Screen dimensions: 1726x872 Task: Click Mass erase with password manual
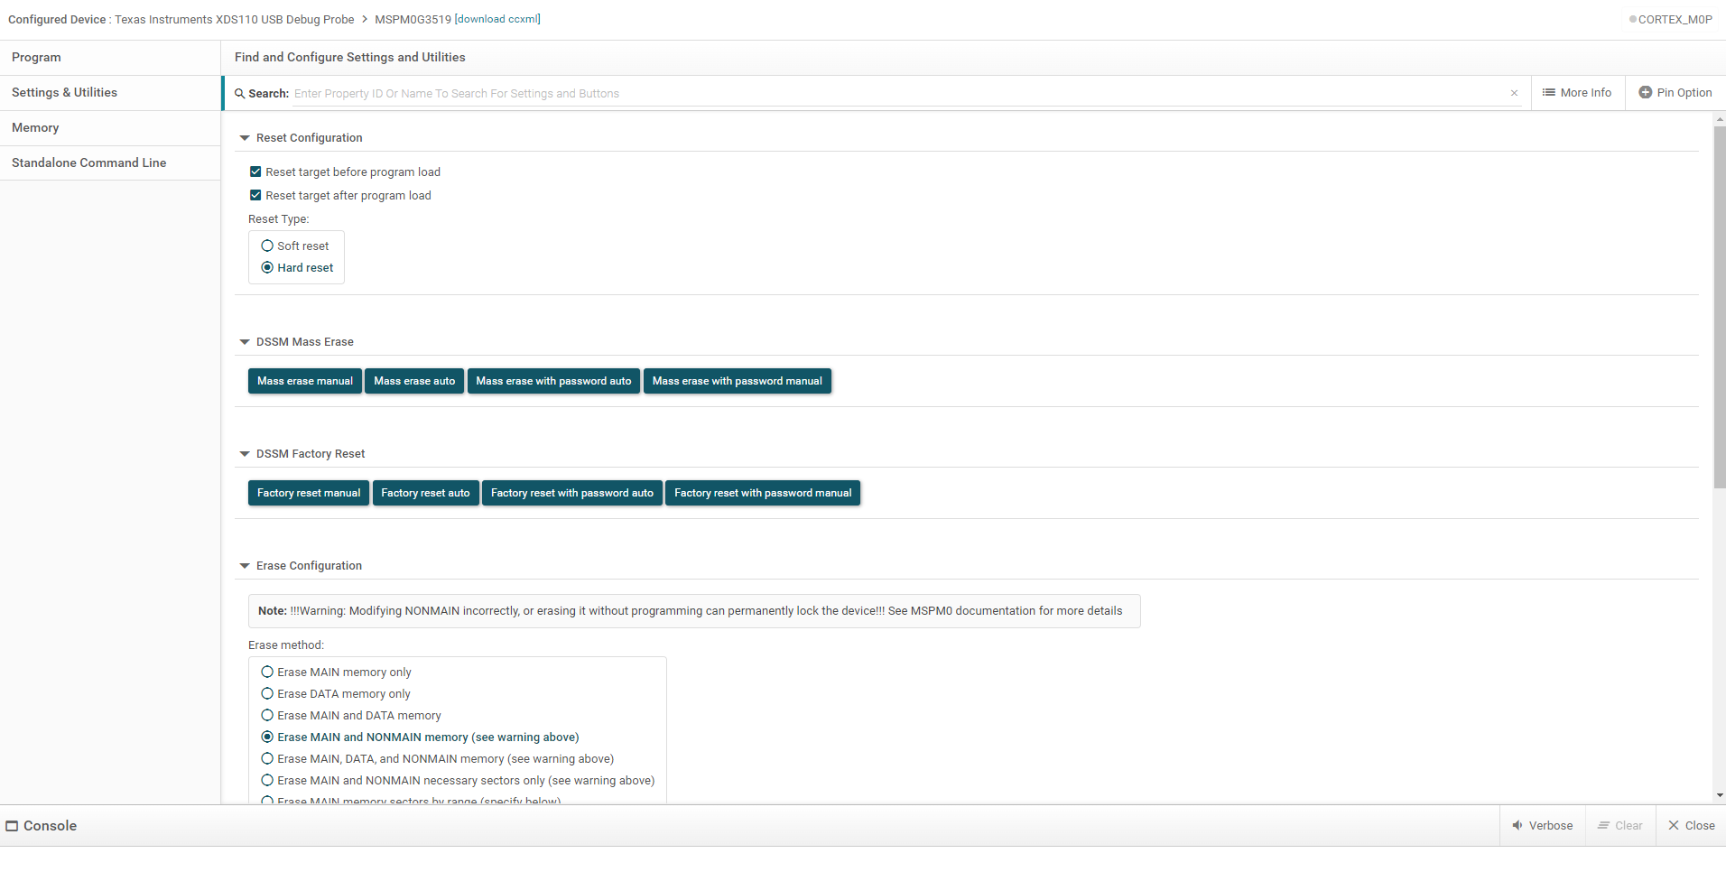click(x=737, y=381)
